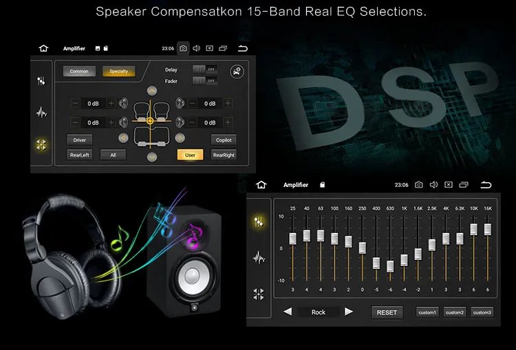Tap the seat listener round icon

point(237,72)
